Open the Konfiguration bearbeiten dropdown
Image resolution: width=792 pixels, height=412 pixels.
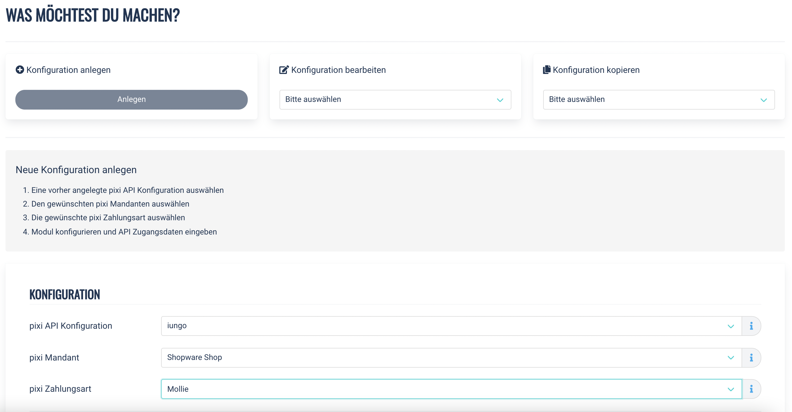[395, 99]
